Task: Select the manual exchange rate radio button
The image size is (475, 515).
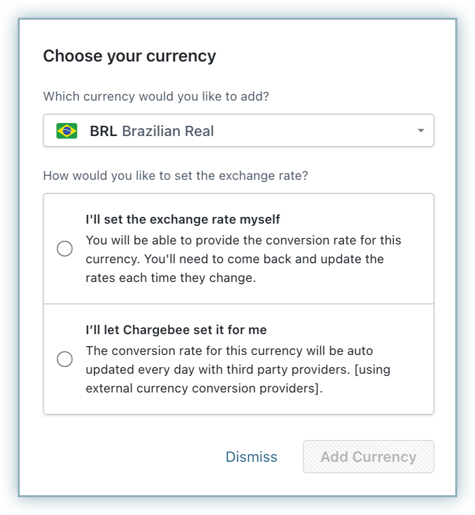Action: (x=65, y=249)
